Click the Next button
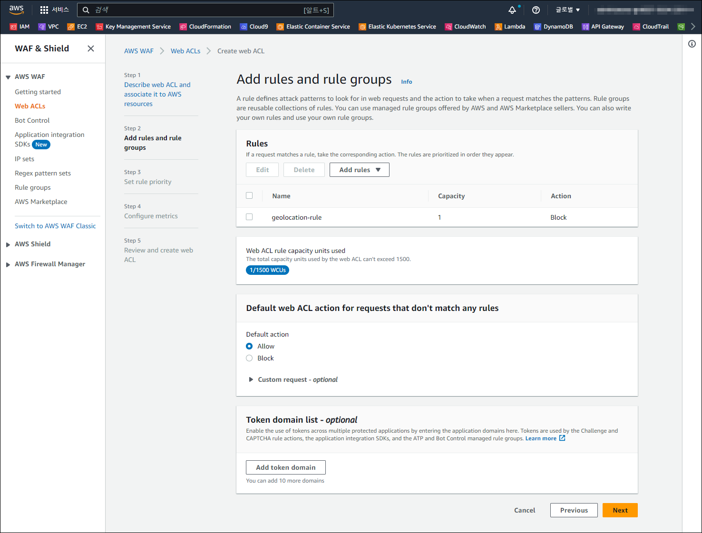 coord(620,510)
